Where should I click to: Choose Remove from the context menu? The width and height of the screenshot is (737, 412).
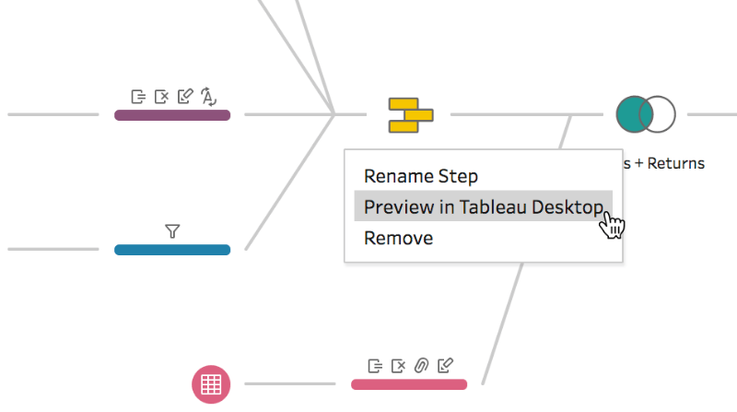coord(398,238)
